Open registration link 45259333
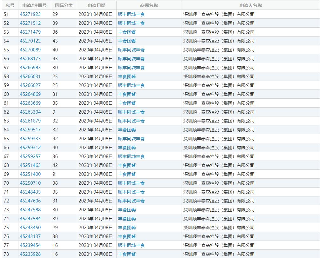Image resolution: width=321 pixels, height=258 pixels. tap(30, 139)
